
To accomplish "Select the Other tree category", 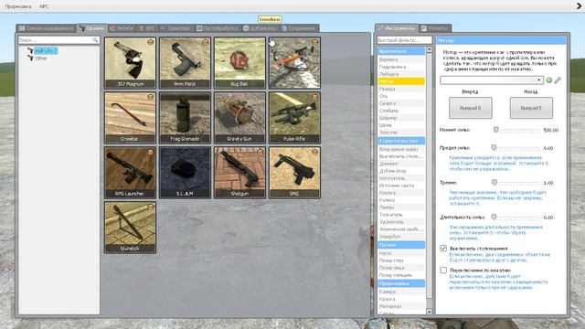I will coord(41,58).
